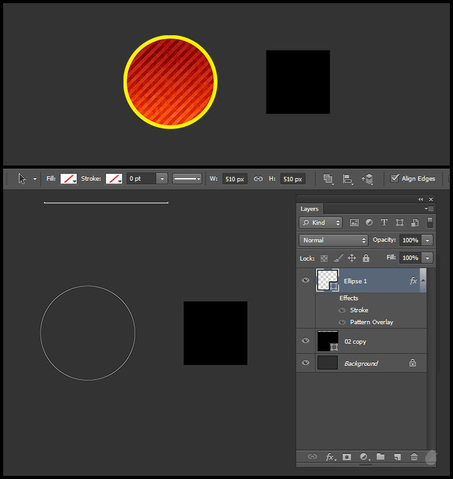Filter for type layers icon

pyautogui.click(x=384, y=222)
